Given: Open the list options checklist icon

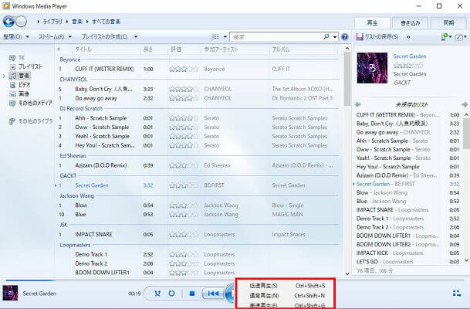Looking at the screenshot, I should coord(459,37).
